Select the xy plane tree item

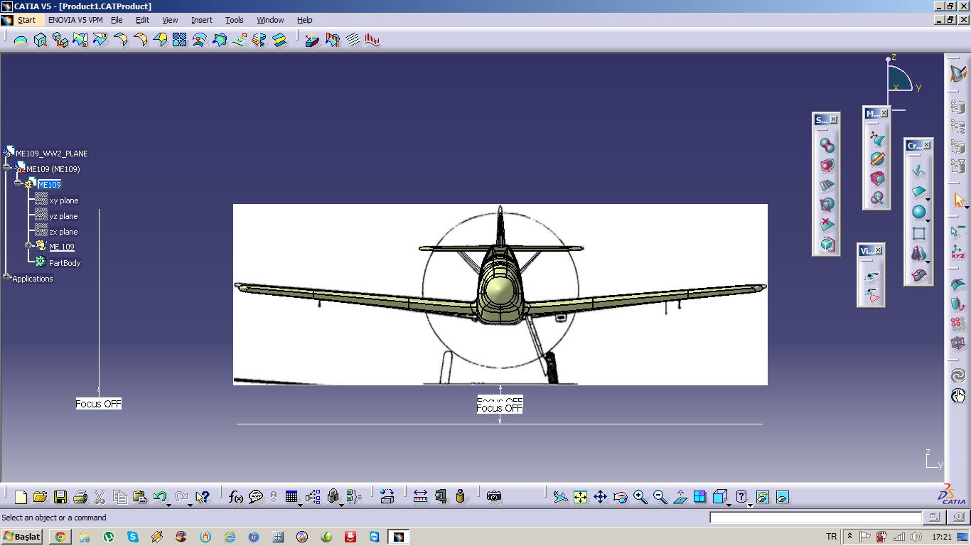tap(64, 200)
